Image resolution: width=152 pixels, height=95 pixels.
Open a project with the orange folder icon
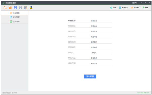click(x=10, y=7)
